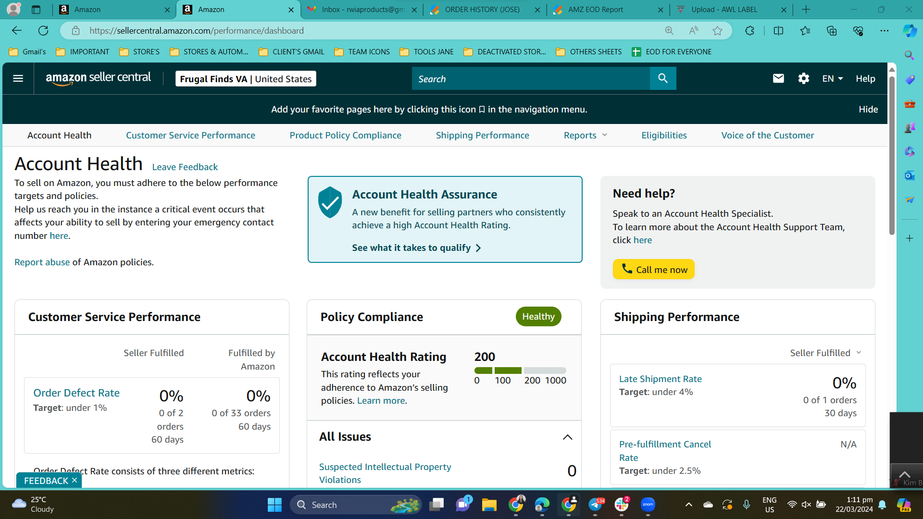Reload the page with the refresh icon
Image resolution: width=923 pixels, height=519 pixels.
click(x=43, y=31)
